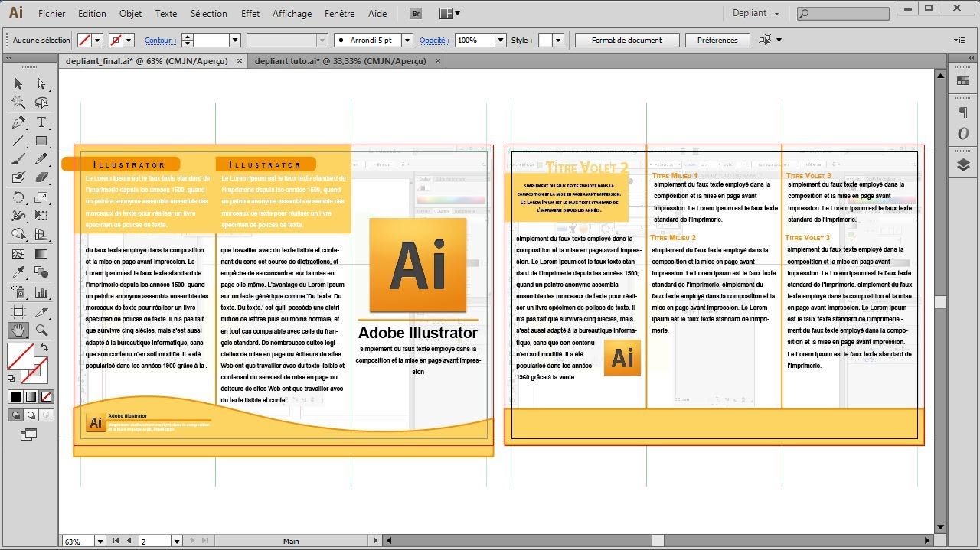
Task: Open Adobe Bridge with the Br button
Action: point(416,13)
